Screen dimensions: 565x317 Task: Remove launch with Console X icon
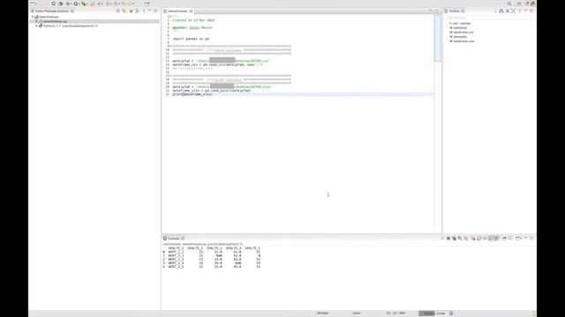pos(448,239)
